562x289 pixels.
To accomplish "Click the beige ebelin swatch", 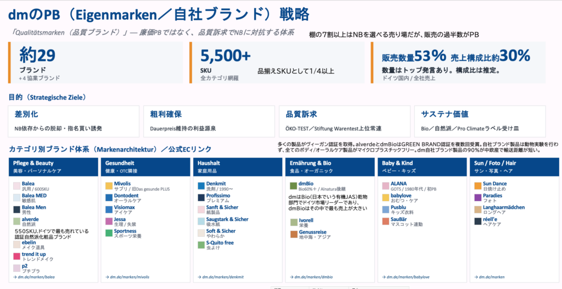I will coord(16,244).
